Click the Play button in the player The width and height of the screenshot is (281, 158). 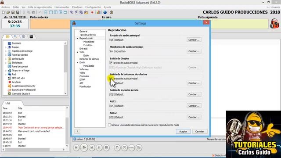click(x=84, y=147)
